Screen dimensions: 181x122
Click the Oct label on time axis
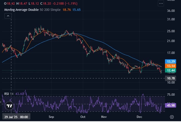(x=83, y=117)
